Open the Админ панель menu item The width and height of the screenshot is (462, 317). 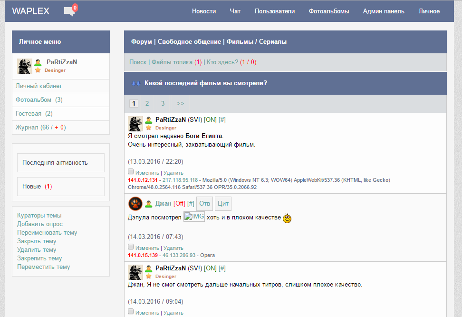pyautogui.click(x=384, y=11)
